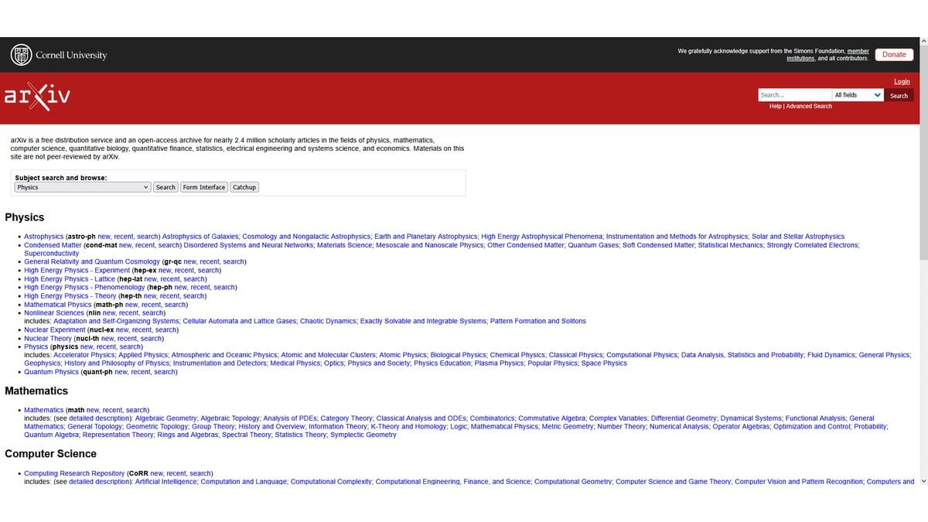Open Earth and Planetary Astrophysics
Viewport: 928px width, 522px height.
coord(425,237)
